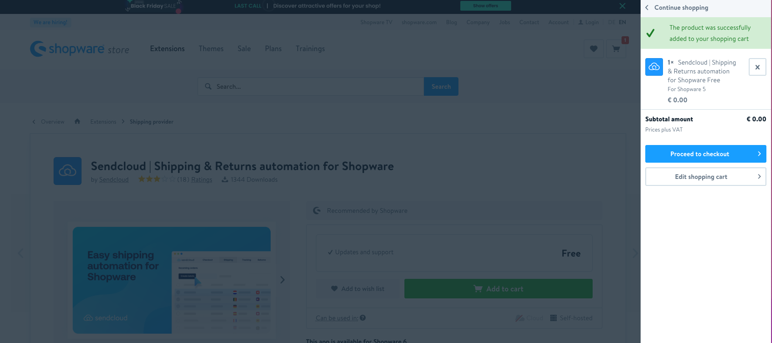
Task: Click previous product arrow on left edge
Action: click(x=20, y=253)
